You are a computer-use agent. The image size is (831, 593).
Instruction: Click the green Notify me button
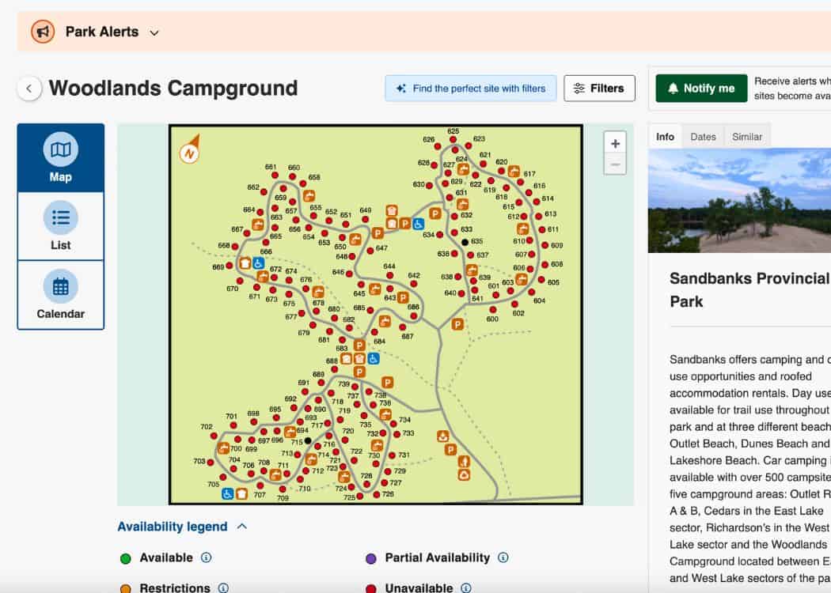701,89
